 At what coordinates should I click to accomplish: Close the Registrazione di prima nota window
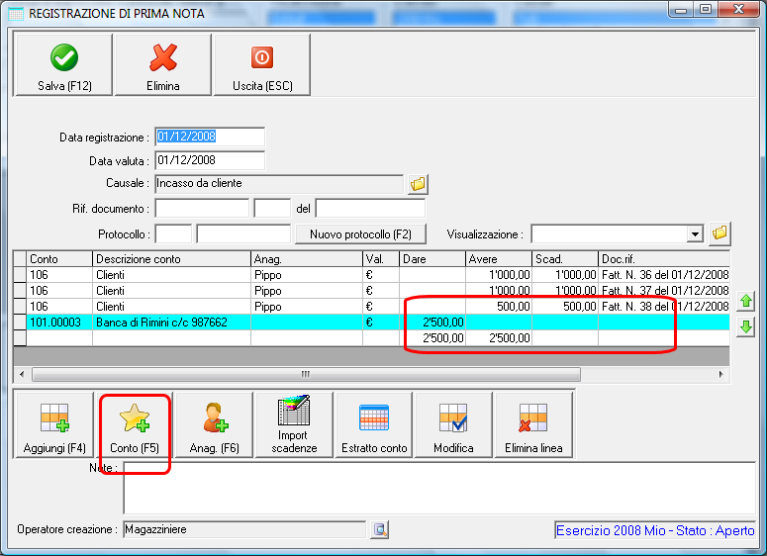tap(739, 9)
